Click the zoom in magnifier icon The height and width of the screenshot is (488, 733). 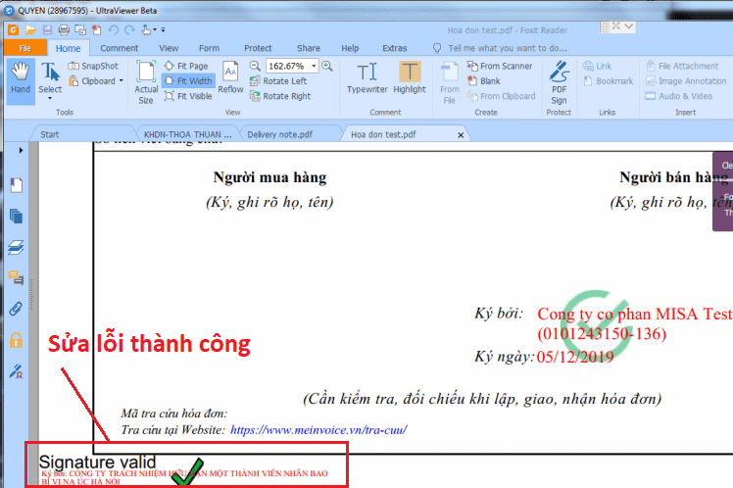coord(327,66)
